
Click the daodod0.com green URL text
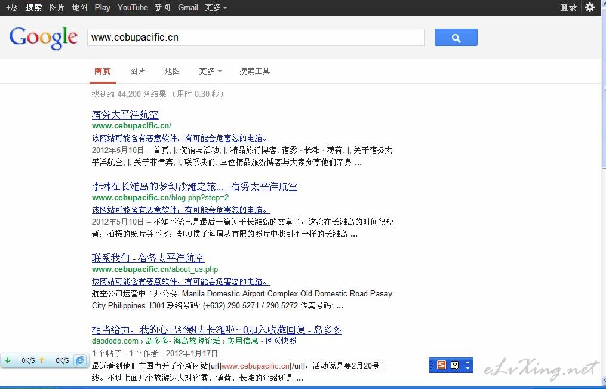115,341
